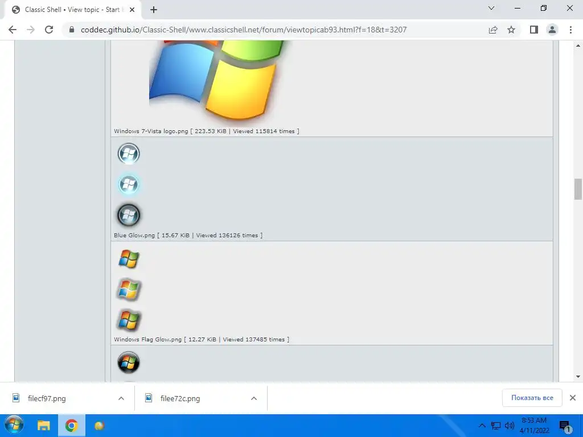Viewport: 583px width, 437px height.
Task: Click the page scrollbar down arrow
Action: click(x=578, y=377)
